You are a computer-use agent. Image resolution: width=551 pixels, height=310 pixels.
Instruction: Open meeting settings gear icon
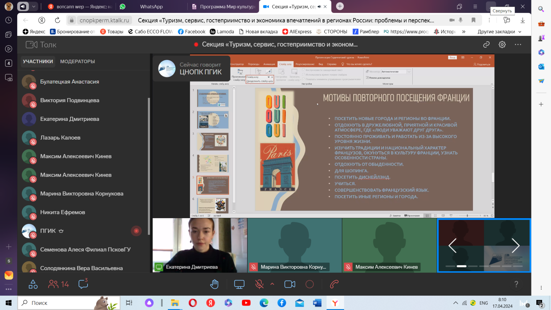[502, 45]
